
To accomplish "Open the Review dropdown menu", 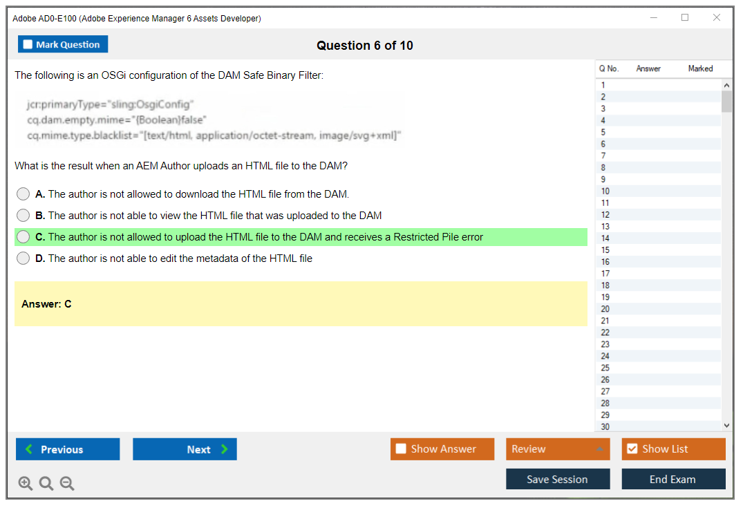I will pyautogui.click(x=557, y=449).
